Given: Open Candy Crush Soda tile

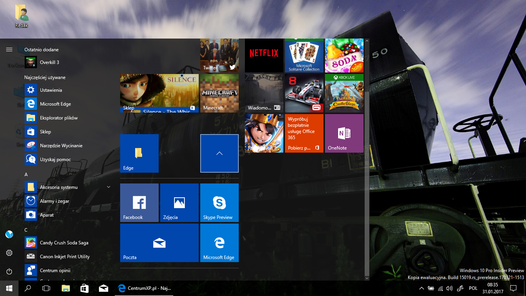Looking at the screenshot, I should click(344, 55).
